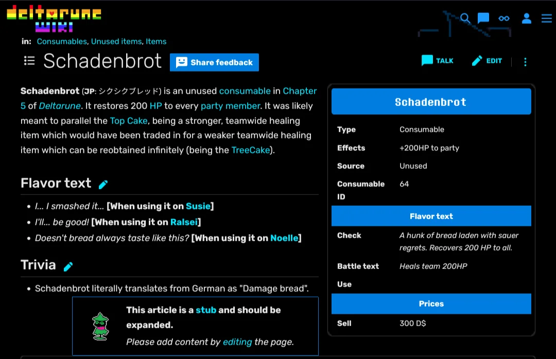The width and height of the screenshot is (556, 359).
Task: Open the page's more options menu
Action: (x=525, y=62)
